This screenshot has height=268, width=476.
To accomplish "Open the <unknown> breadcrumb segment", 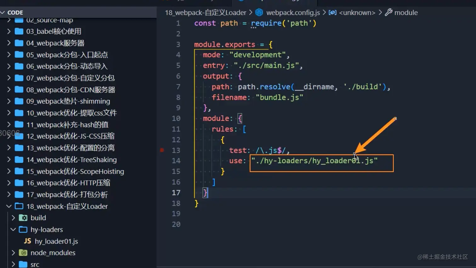I will point(357,13).
